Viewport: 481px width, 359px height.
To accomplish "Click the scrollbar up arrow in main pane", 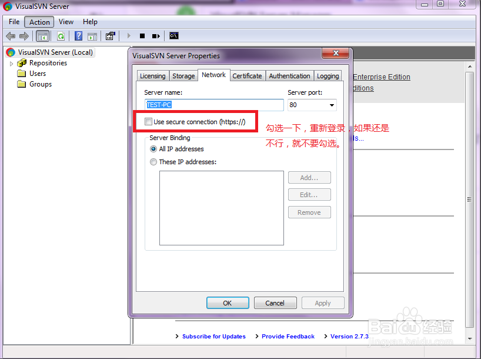I will [470, 67].
